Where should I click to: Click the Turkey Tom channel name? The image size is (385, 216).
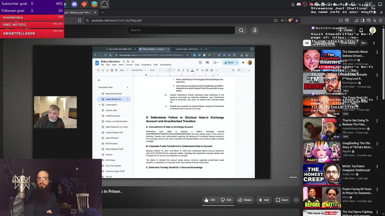pos(349,174)
